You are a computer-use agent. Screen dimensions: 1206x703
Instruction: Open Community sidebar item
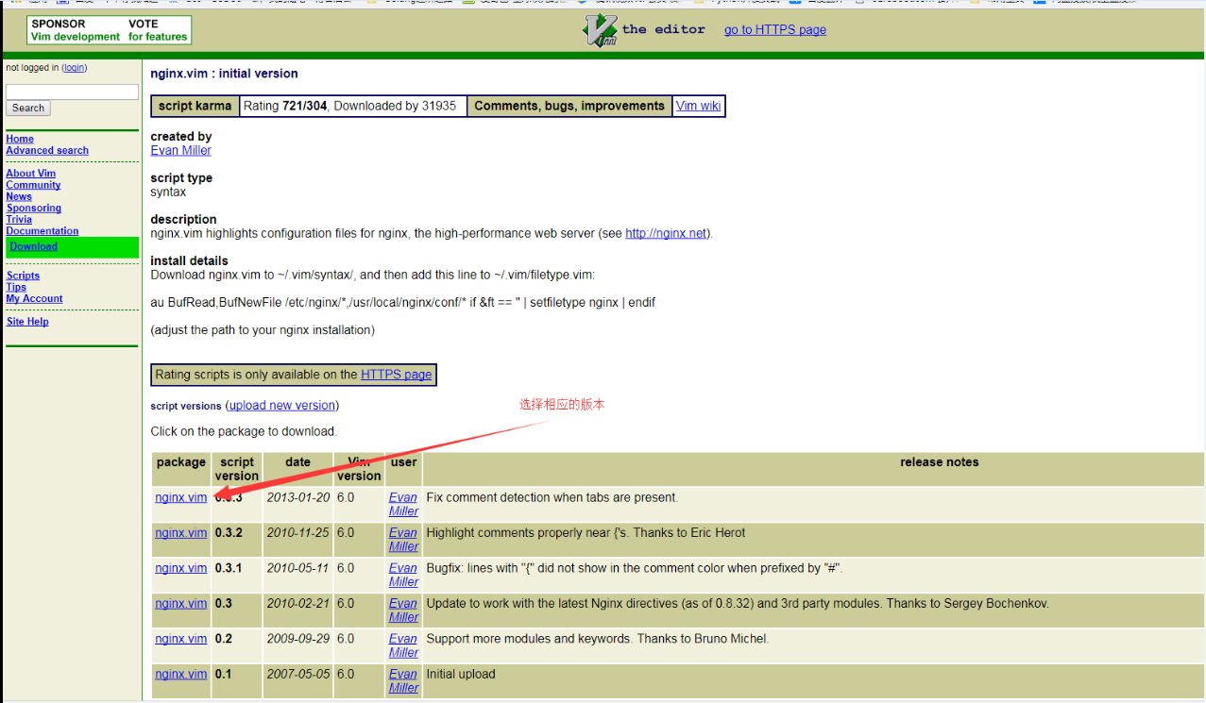click(33, 185)
